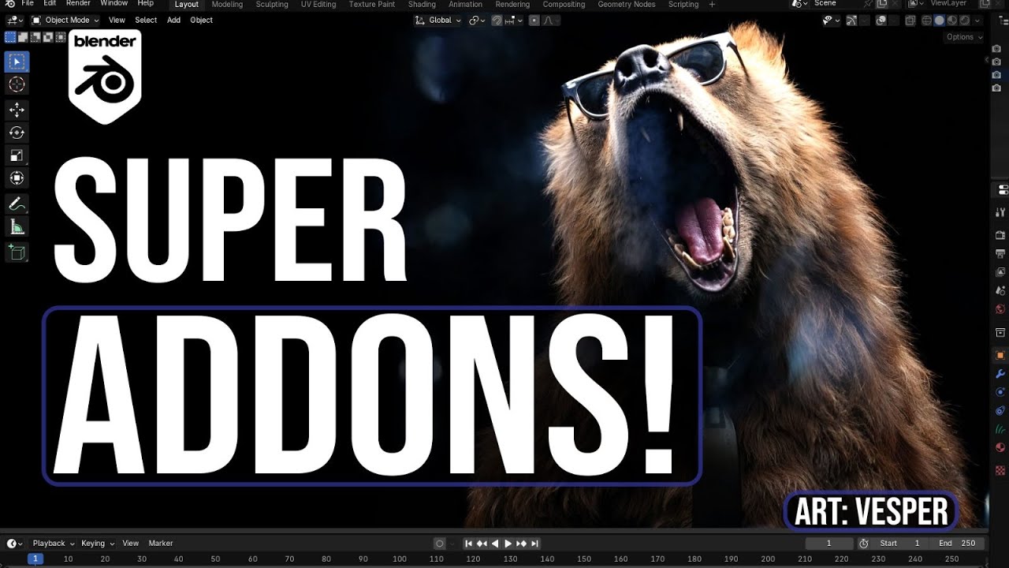Click the current frame marker 1
The image size is (1009, 568).
pos(35,559)
